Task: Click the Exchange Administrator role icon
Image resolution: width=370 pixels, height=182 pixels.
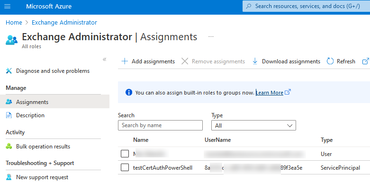Action: [11, 40]
